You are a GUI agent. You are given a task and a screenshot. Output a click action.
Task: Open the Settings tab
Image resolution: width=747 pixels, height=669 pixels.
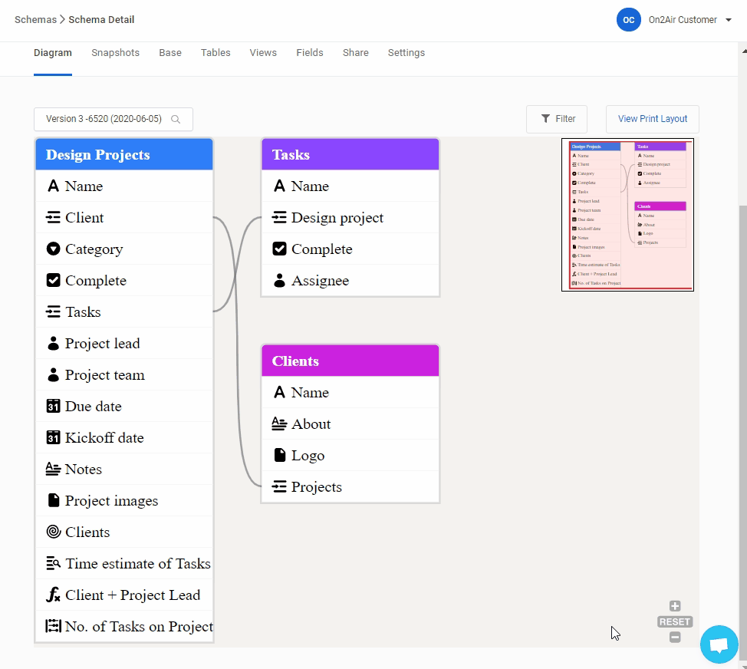coord(406,53)
